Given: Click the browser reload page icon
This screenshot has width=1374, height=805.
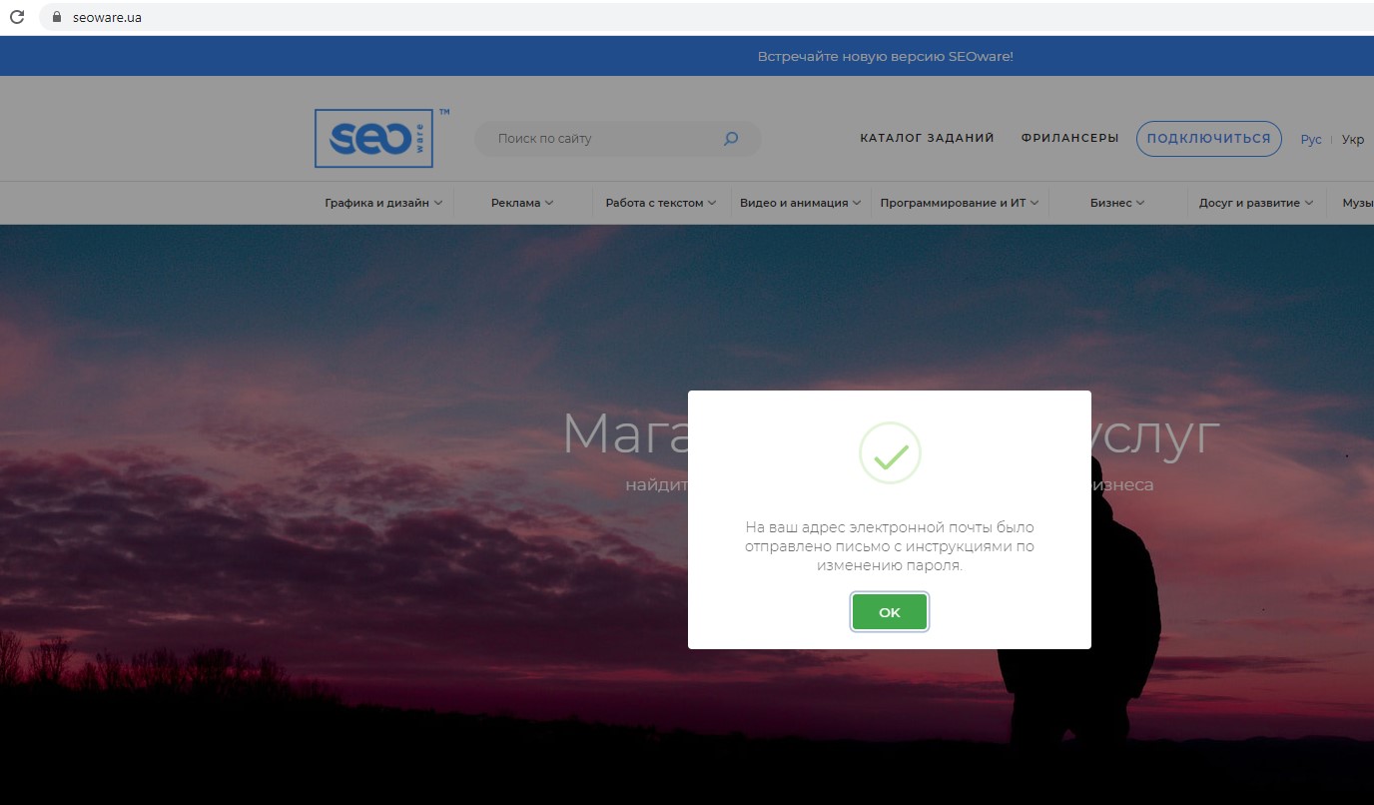Looking at the screenshot, I should click(x=17, y=17).
